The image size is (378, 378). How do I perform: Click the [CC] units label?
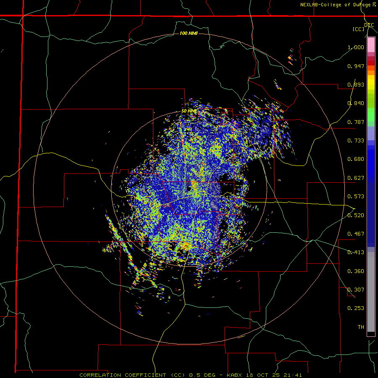pyautogui.click(x=359, y=29)
